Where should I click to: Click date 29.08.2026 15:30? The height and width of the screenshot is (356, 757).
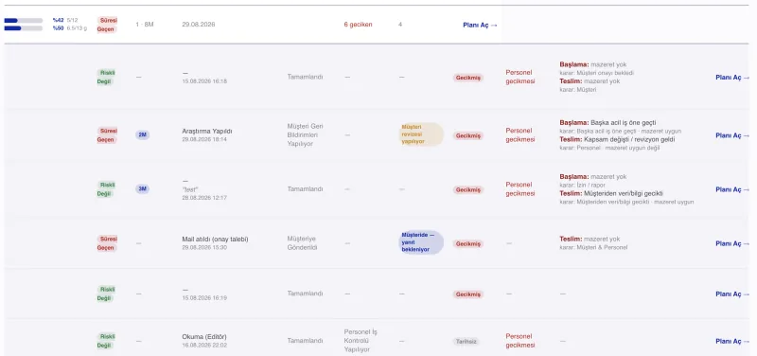tap(204, 247)
